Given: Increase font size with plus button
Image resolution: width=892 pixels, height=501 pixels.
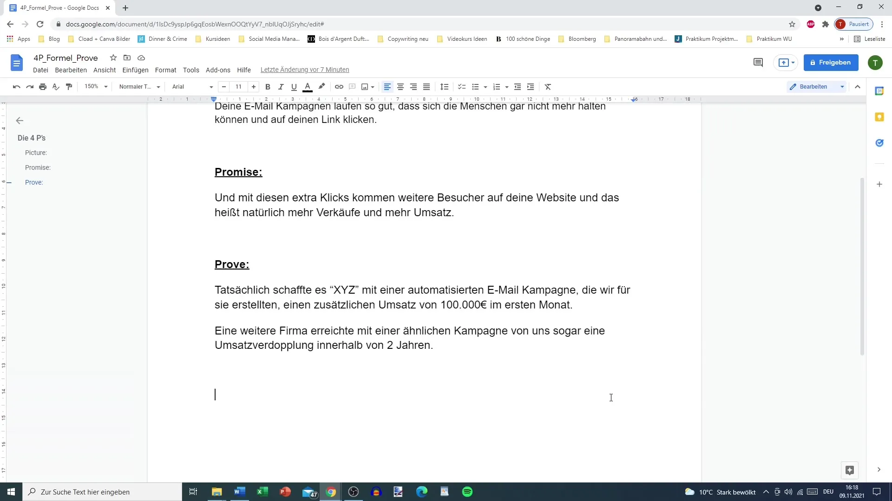Looking at the screenshot, I should click(x=254, y=87).
